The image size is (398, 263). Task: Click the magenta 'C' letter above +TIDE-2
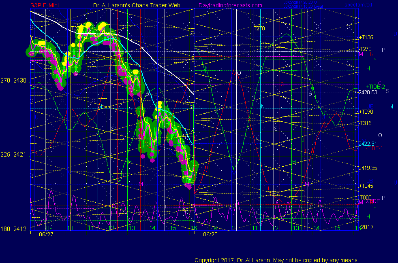pos(380,83)
